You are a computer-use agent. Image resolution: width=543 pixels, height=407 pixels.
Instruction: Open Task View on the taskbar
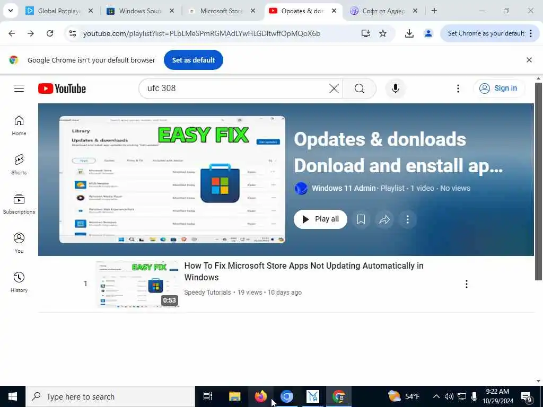point(208,396)
